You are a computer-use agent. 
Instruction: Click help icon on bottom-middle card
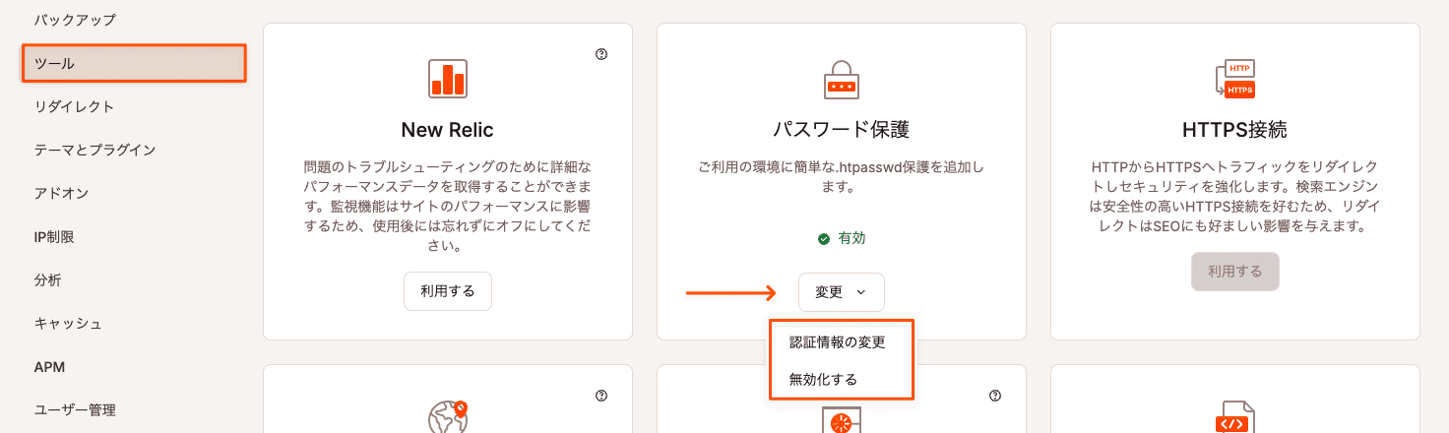[995, 396]
